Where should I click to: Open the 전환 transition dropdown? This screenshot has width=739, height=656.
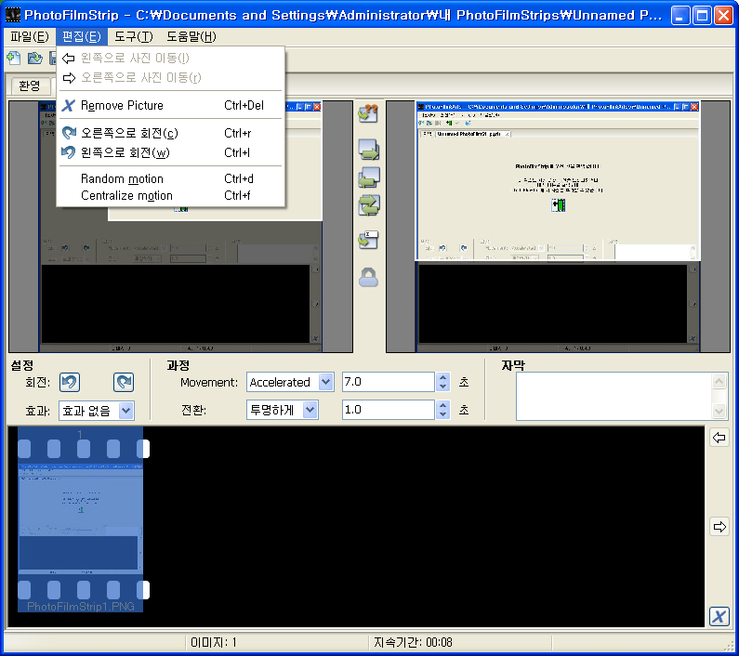pyautogui.click(x=310, y=410)
